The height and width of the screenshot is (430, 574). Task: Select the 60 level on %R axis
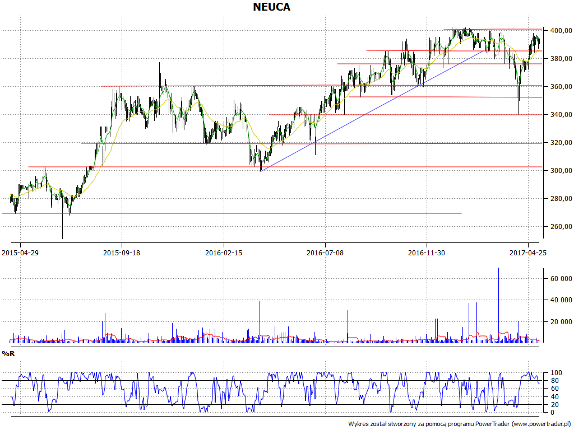(x=554, y=389)
